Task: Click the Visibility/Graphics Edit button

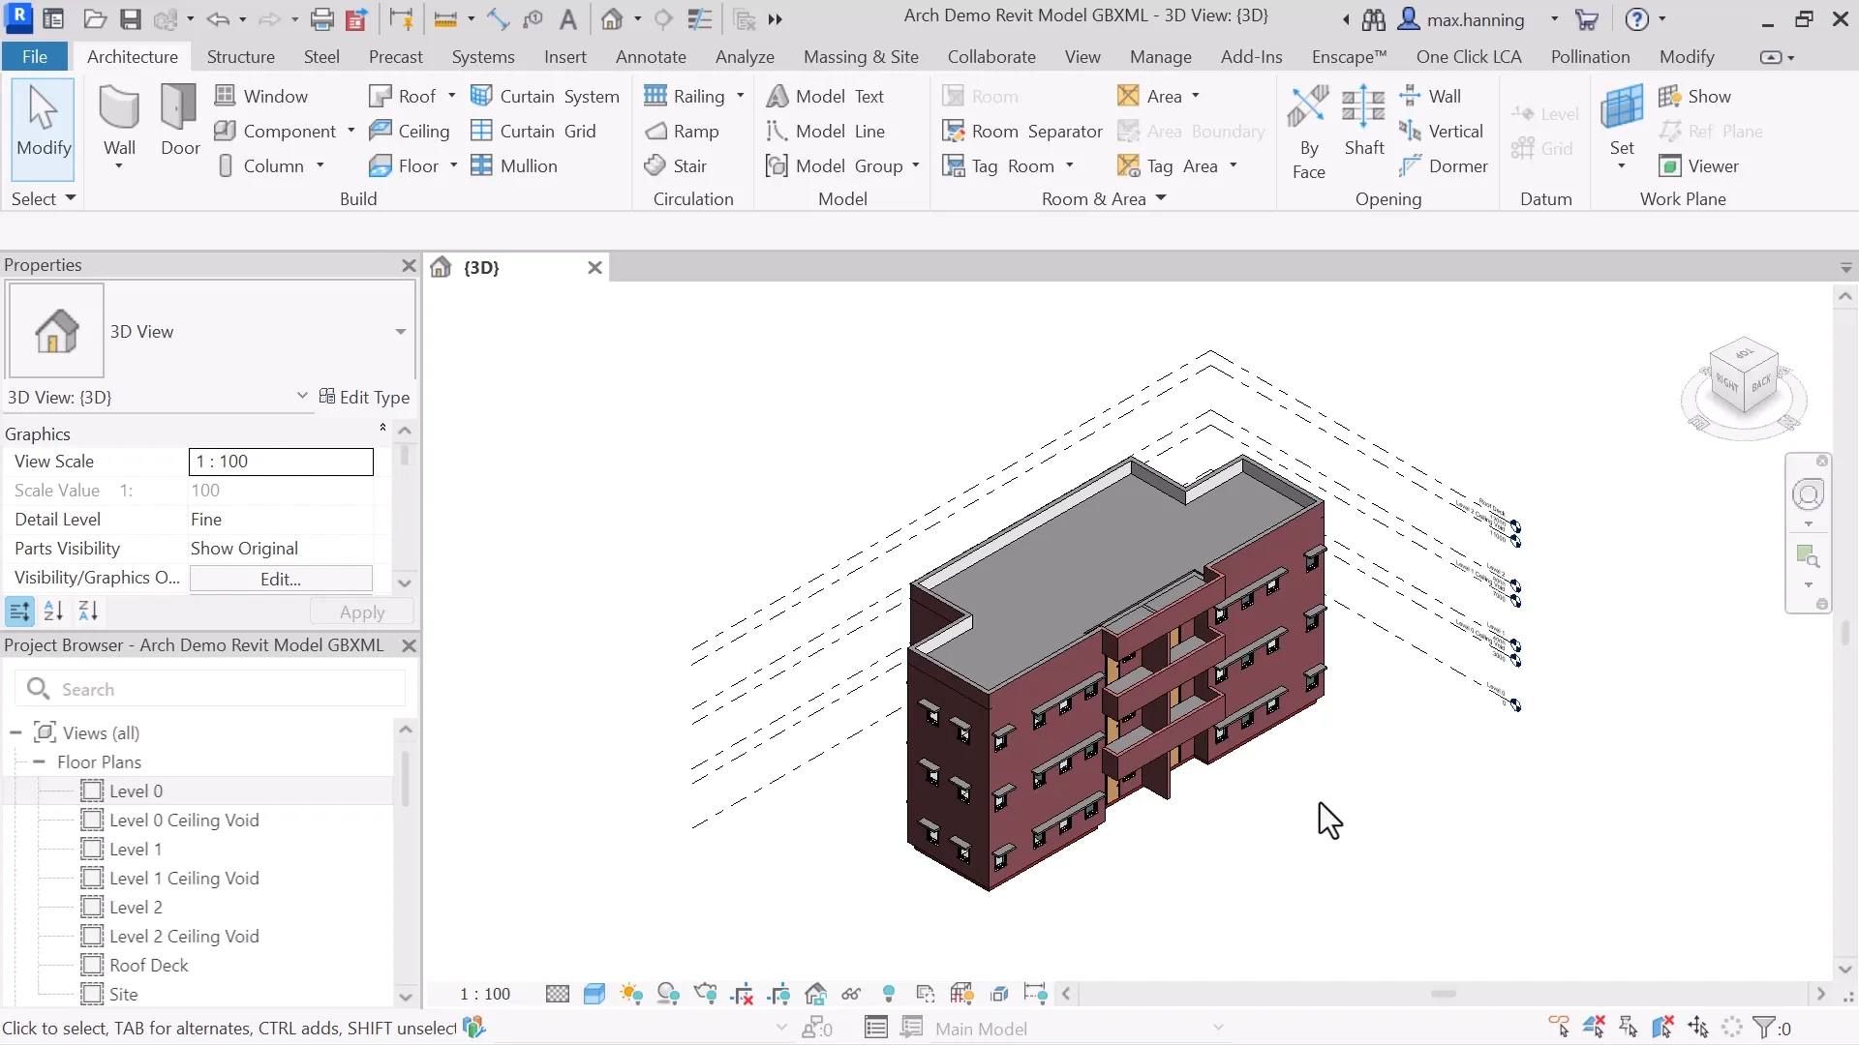Action: (x=281, y=579)
